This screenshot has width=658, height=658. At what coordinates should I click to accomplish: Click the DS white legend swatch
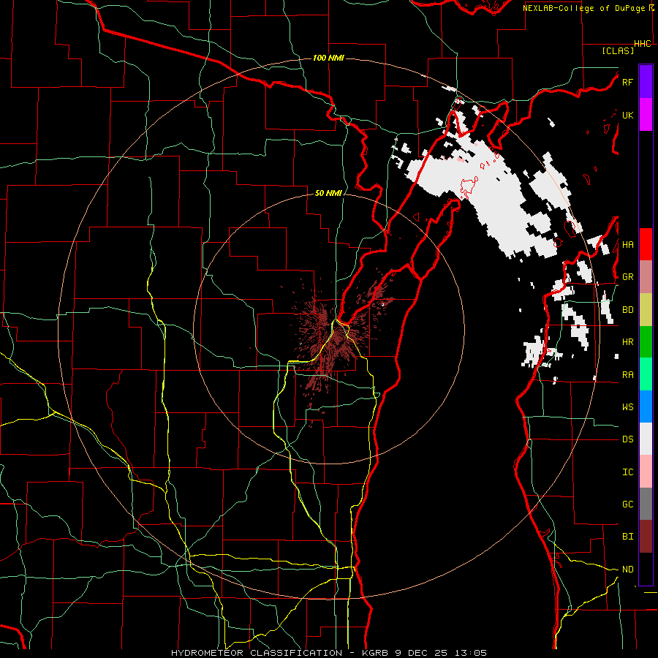click(646, 439)
